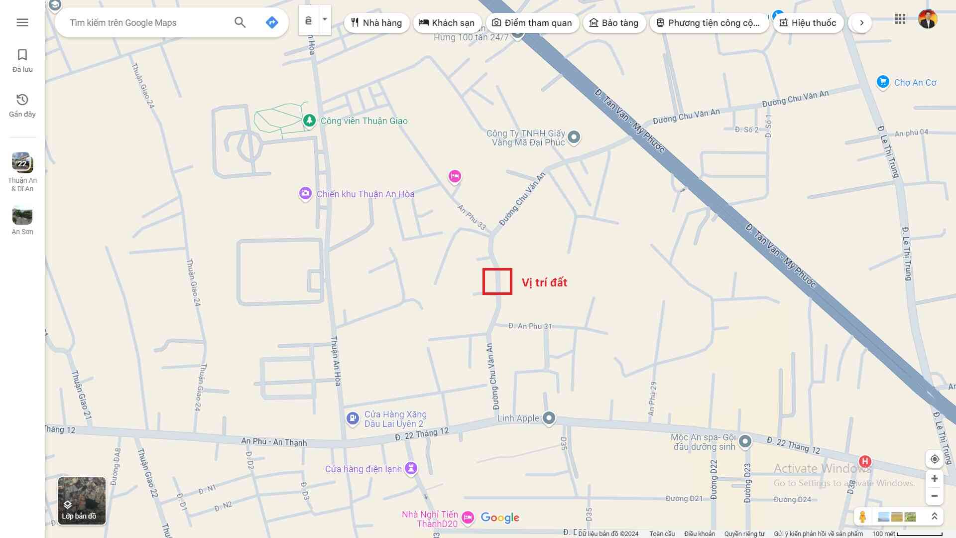
Task: Click the search magnifier icon
Action: pos(240,22)
